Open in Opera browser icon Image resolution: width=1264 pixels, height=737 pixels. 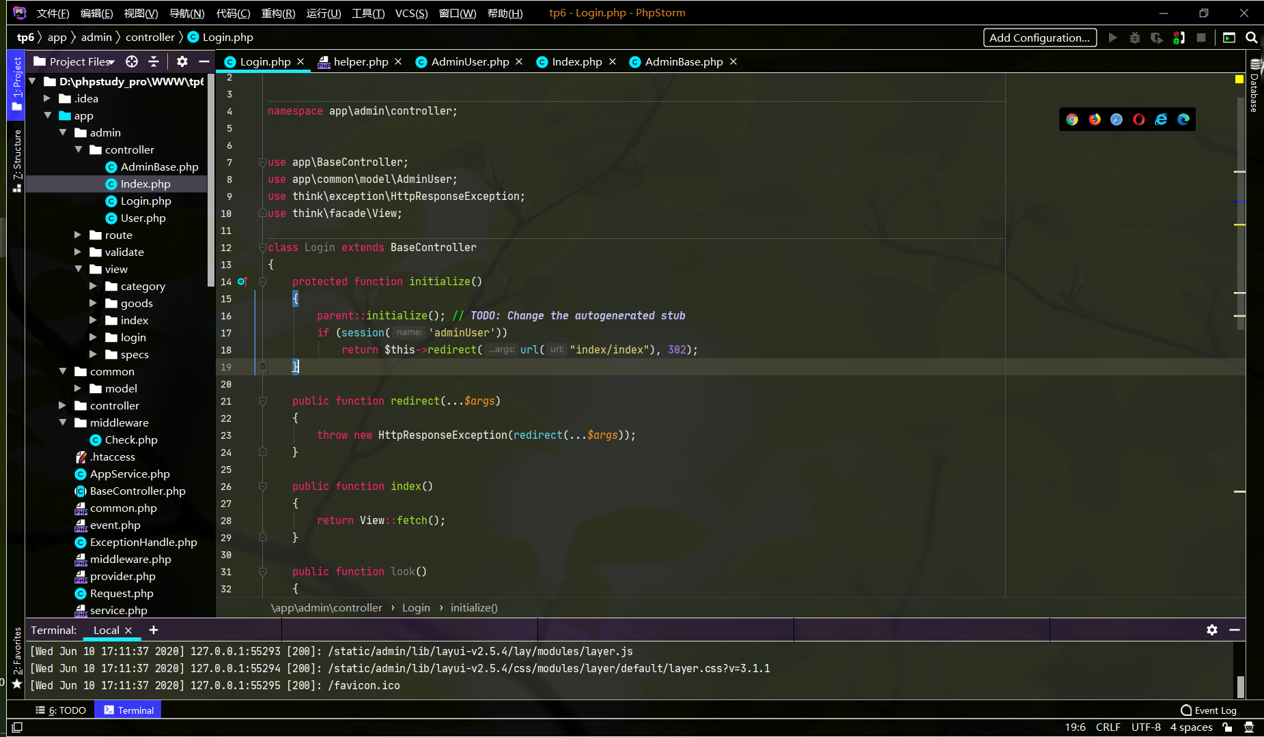(1138, 119)
